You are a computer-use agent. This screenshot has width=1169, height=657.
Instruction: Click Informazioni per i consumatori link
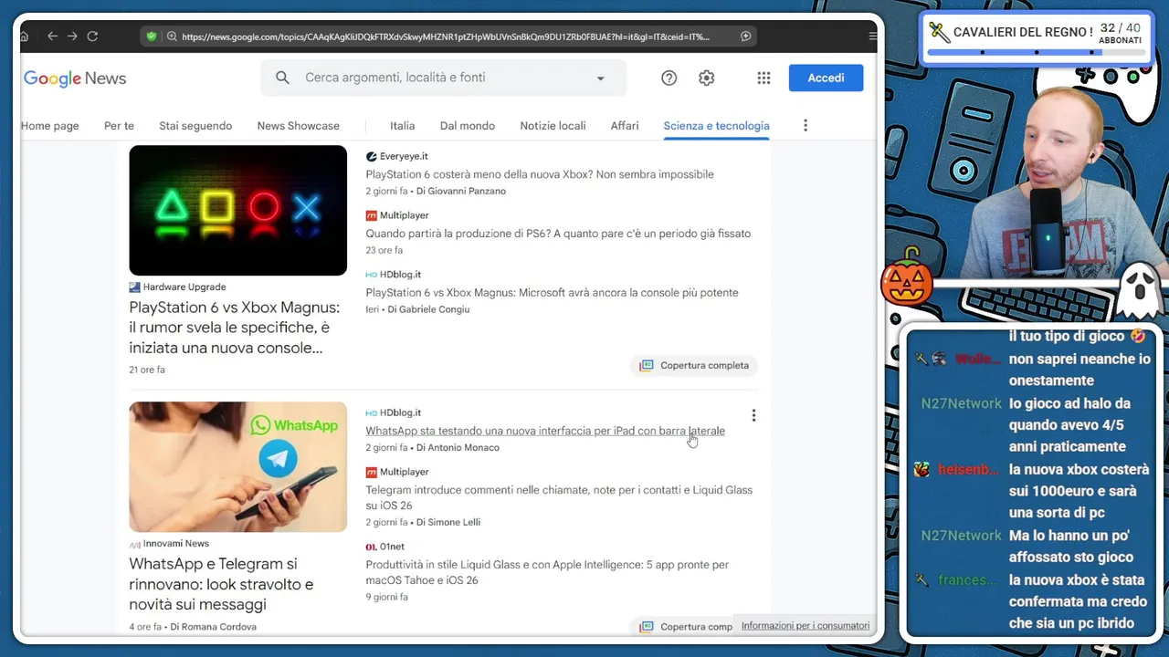pos(806,626)
